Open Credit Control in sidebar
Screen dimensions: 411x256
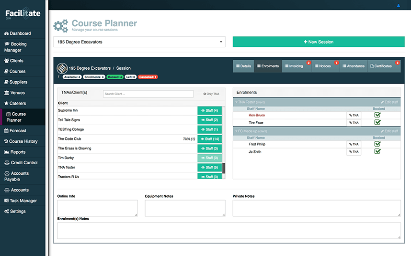click(x=23, y=162)
